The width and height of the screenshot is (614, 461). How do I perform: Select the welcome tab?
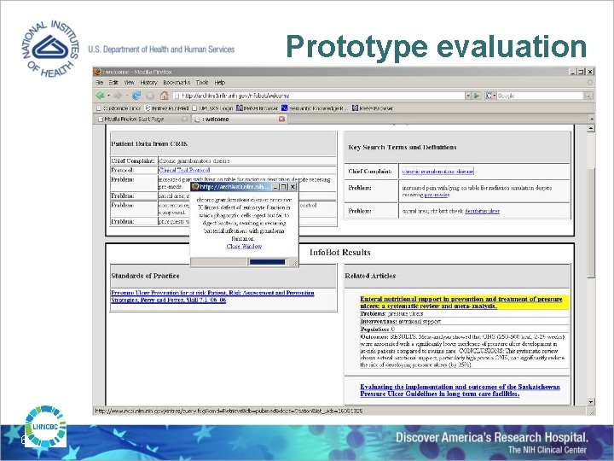tap(240, 119)
